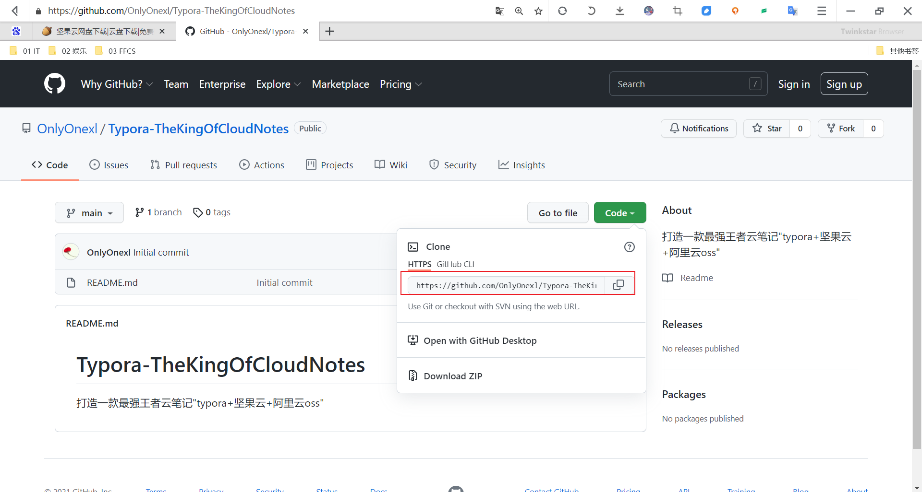Expand the Explore menu
This screenshot has width=922, height=492.
(x=279, y=84)
